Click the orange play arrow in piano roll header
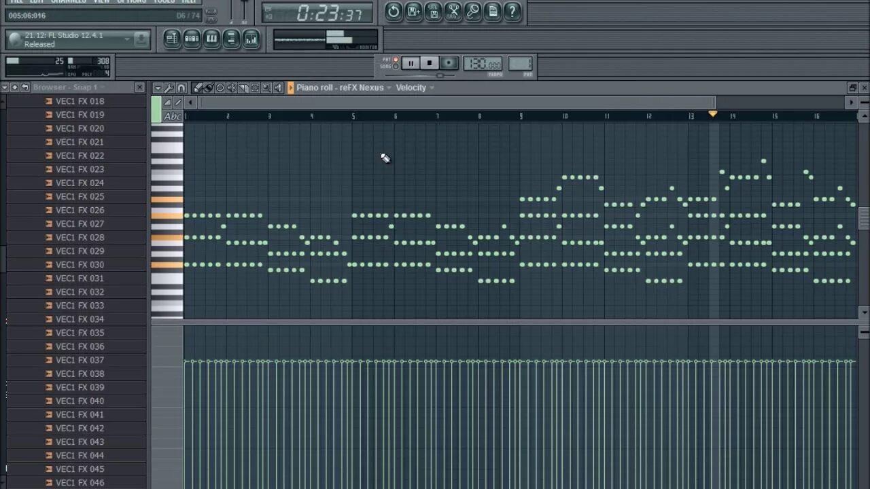 pyautogui.click(x=290, y=88)
